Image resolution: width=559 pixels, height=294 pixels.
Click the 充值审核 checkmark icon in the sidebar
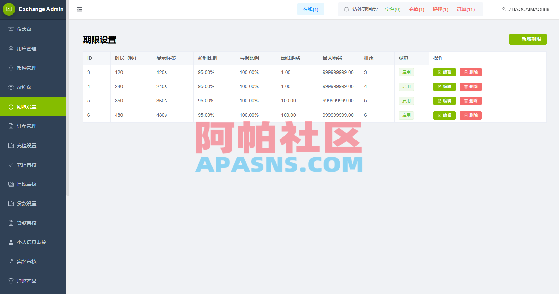[x=11, y=165]
